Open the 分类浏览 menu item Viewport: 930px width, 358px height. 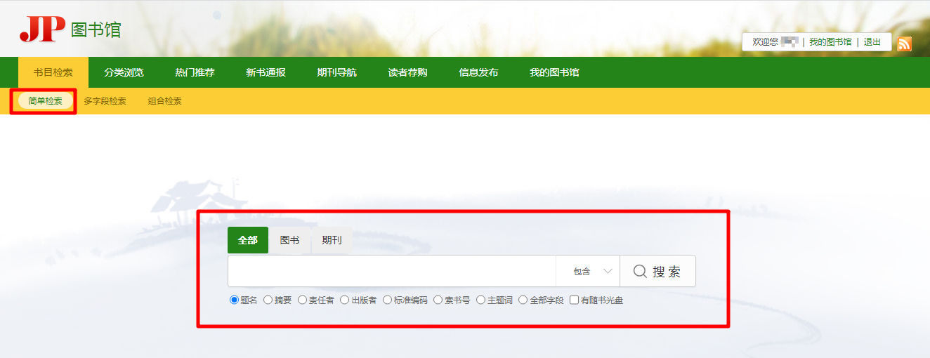pyautogui.click(x=124, y=72)
